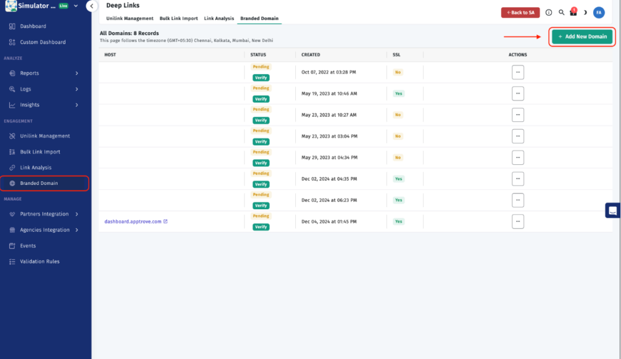This screenshot has height=359, width=621.
Task: Click the info icon in the header
Action: pos(548,13)
